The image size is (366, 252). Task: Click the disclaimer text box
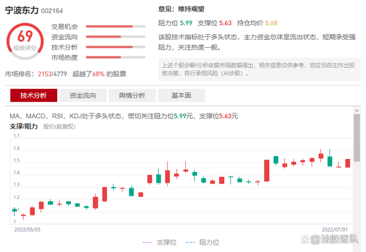click(259, 70)
